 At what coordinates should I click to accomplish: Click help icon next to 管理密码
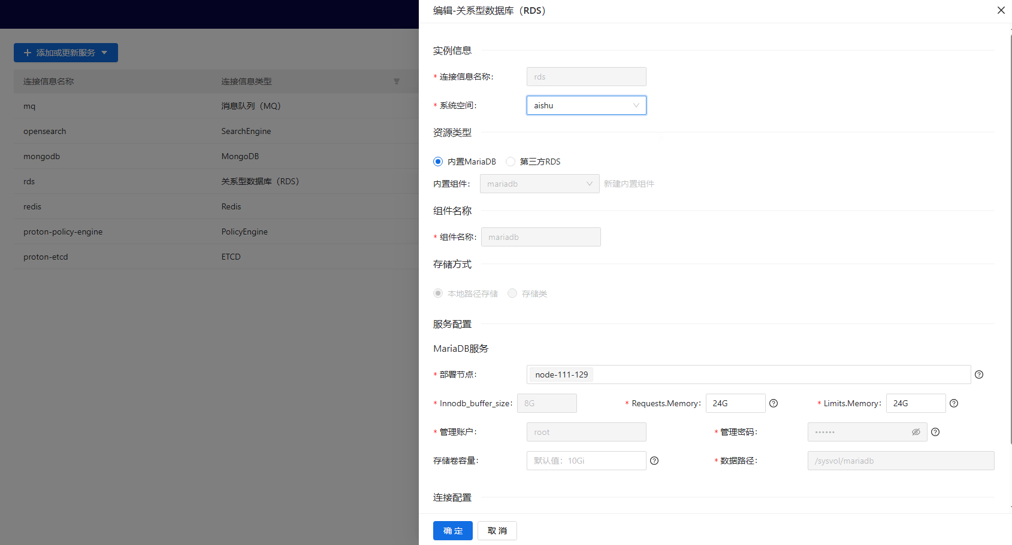point(935,432)
